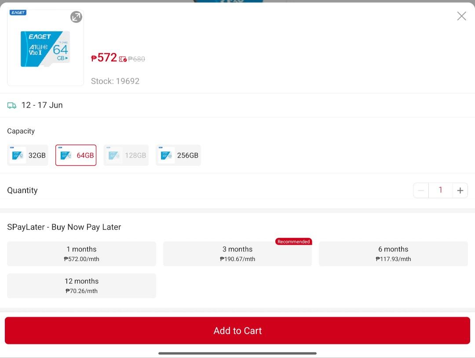Increase quantity with the plus button
Viewport: 475px width, 358px height.
(460, 190)
